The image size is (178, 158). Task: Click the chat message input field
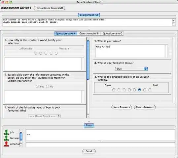tap(100, 145)
